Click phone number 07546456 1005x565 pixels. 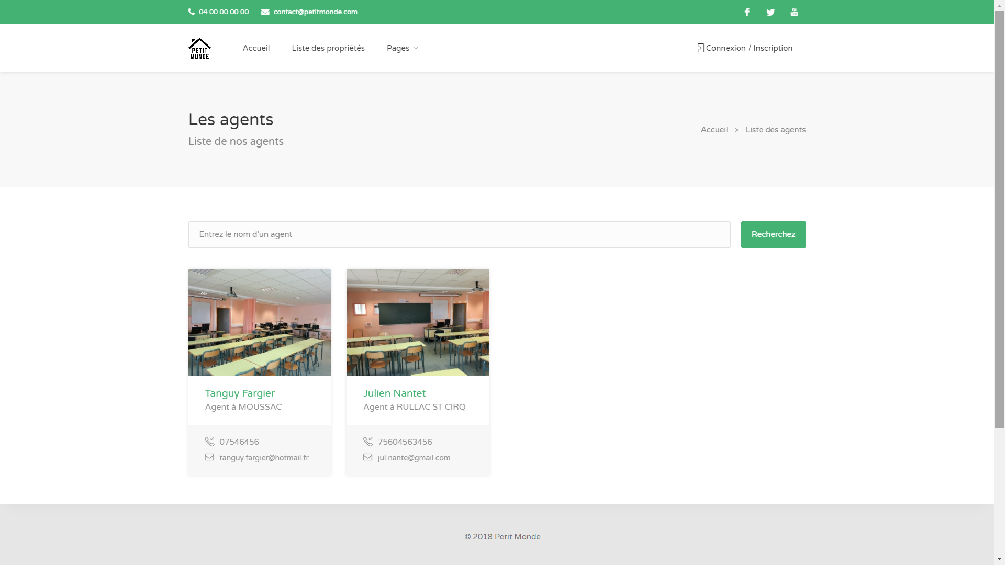(x=239, y=442)
